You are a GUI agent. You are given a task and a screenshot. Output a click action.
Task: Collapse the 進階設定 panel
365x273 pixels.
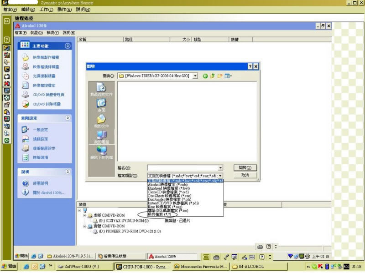click(68, 118)
